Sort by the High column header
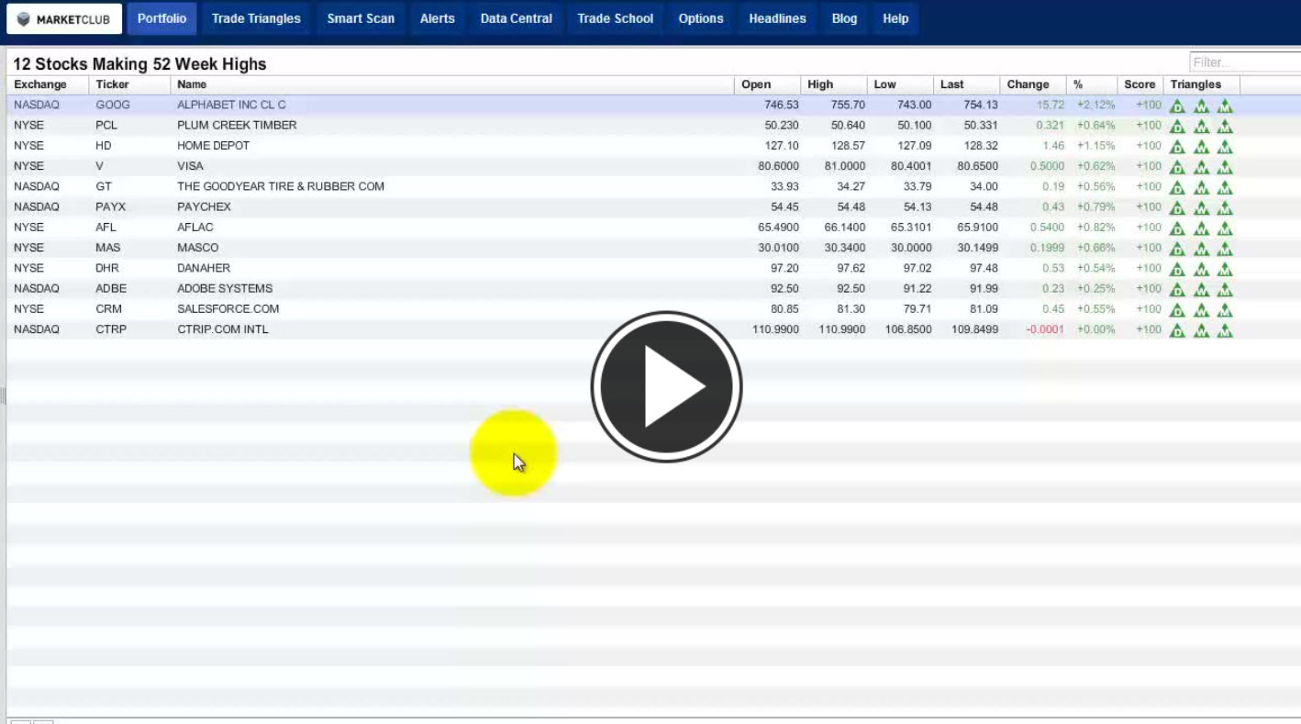Viewport: 1301px width, 724px height. (x=833, y=84)
